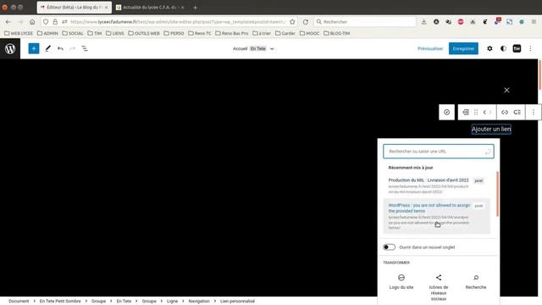The image size is (542, 305).
Task: Open a new browser tab
Action: click(x=196, y=8)
